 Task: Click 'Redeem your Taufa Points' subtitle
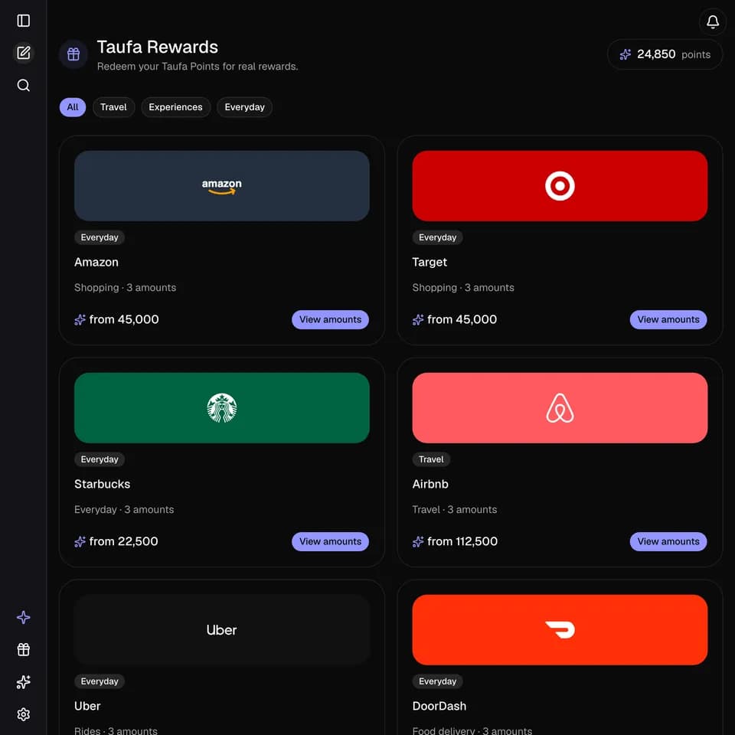pos(198,67)
